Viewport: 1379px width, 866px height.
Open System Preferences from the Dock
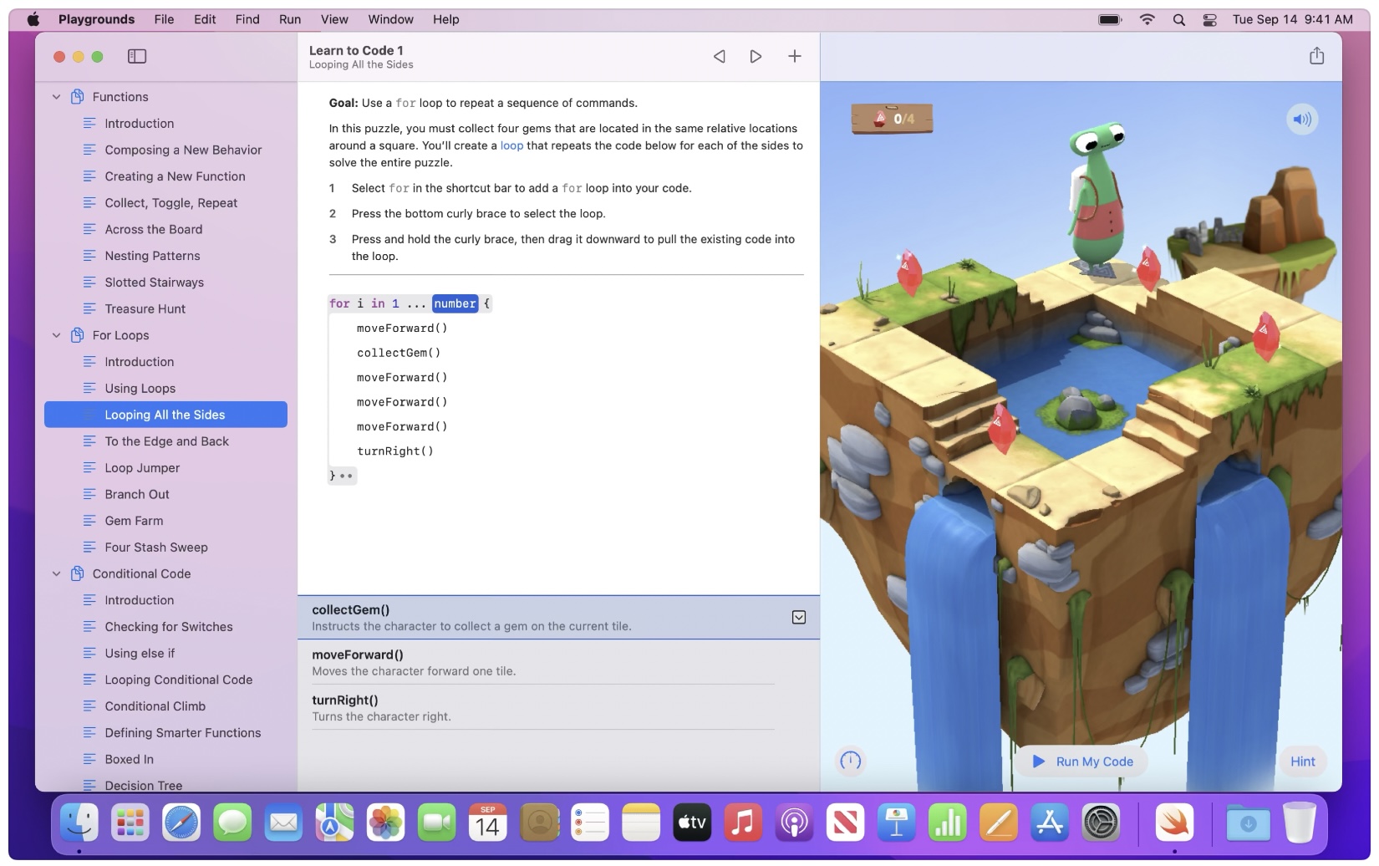coord(1101,823)
